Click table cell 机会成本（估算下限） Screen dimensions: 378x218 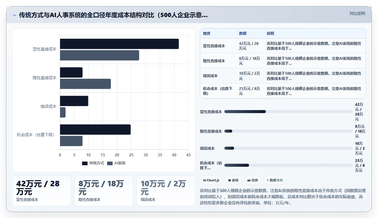click(x=218, y=91)
